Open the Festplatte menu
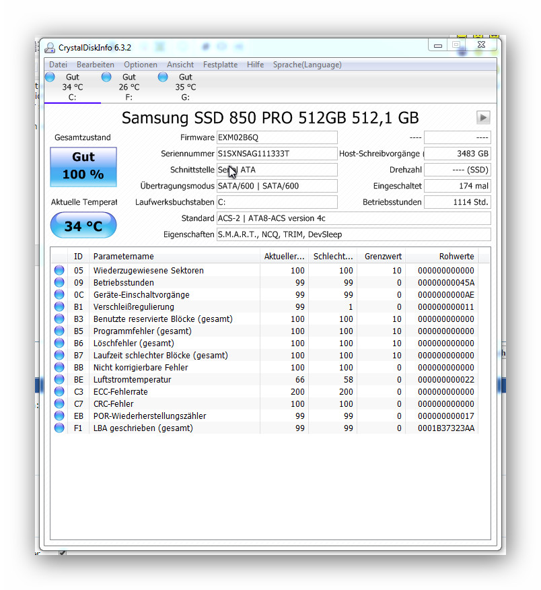This screenshot has width=541, height=590. click(220, 65)
